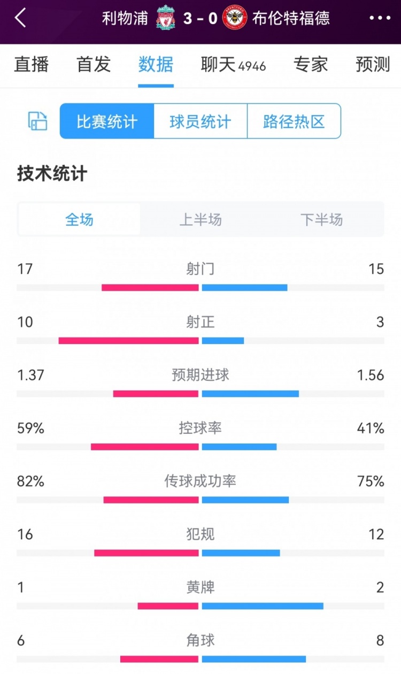The width and height of the screenshot is (401, 674).
Task: Expand the 比赛统计 match stats section
Action: click(105, 121)
